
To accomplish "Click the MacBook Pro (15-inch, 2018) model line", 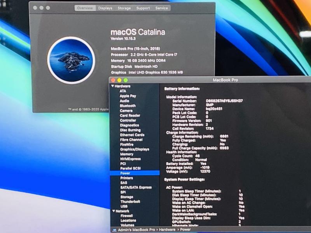I will (x=135, y=49).
